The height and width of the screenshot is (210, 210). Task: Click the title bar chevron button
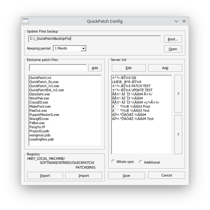(x=176, y=21)
